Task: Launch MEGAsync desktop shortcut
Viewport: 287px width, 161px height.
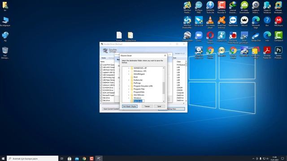Action: pyautogui.click(x=278, y=21)
